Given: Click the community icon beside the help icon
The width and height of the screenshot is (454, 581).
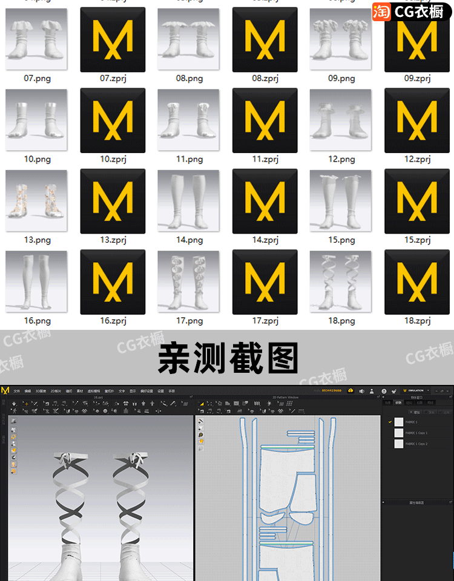Looking at the screenshot, I should (393, 391).
